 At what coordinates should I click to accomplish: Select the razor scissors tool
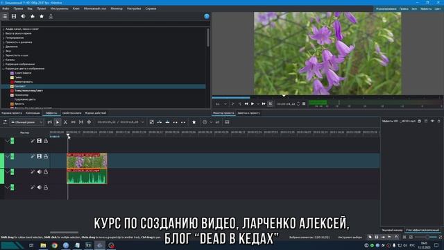point(65,122)
